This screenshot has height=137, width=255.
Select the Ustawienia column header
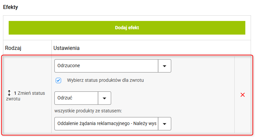66,48
